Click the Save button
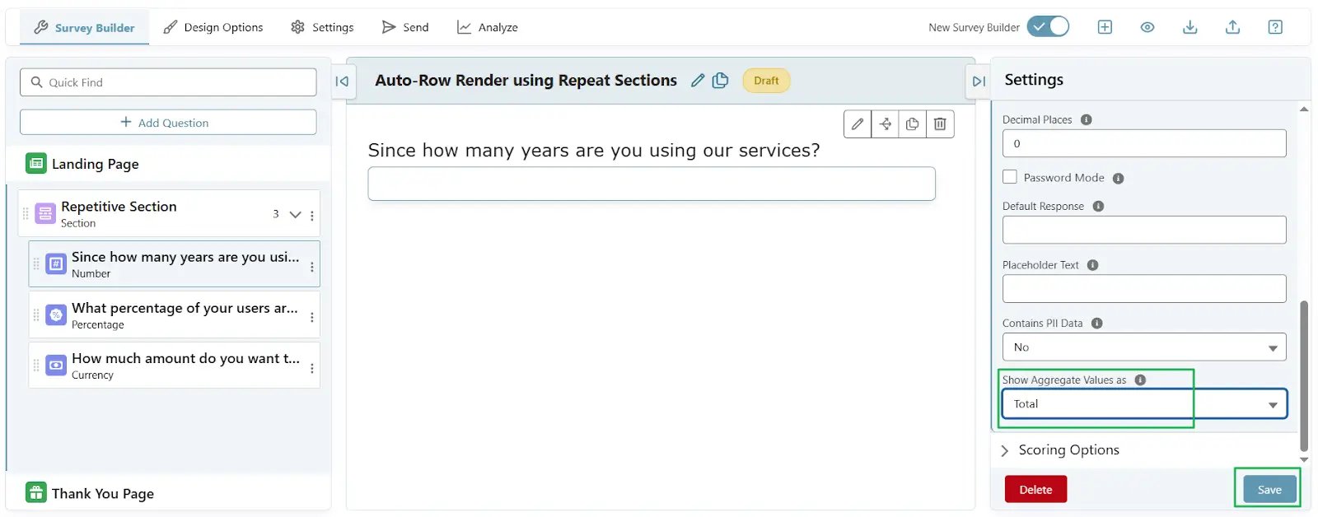This screenshot has height=517, width=1318. click(x=1269, y=489)
